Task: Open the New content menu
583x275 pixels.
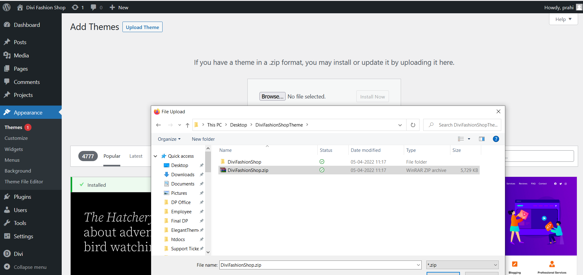Action: coord(119,7)
